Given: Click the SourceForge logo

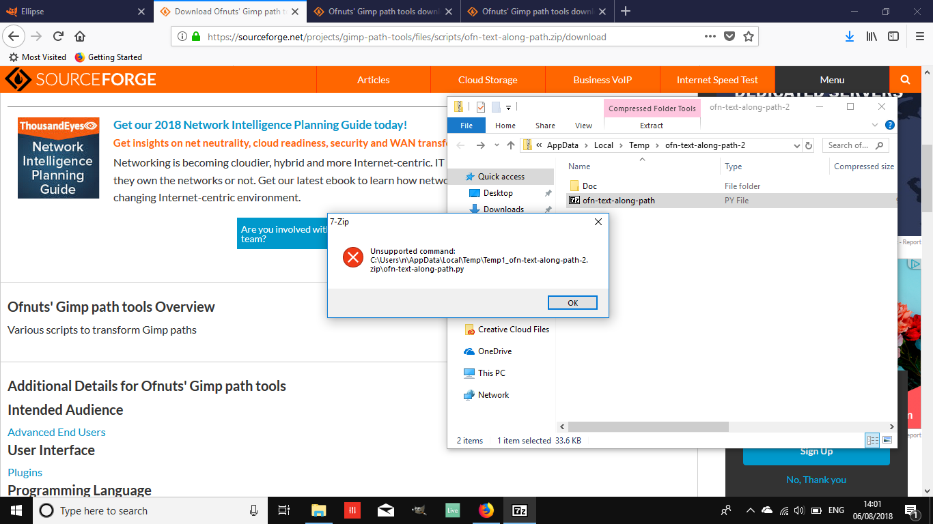Looking at the screenshot, I should tap(81, 80).
